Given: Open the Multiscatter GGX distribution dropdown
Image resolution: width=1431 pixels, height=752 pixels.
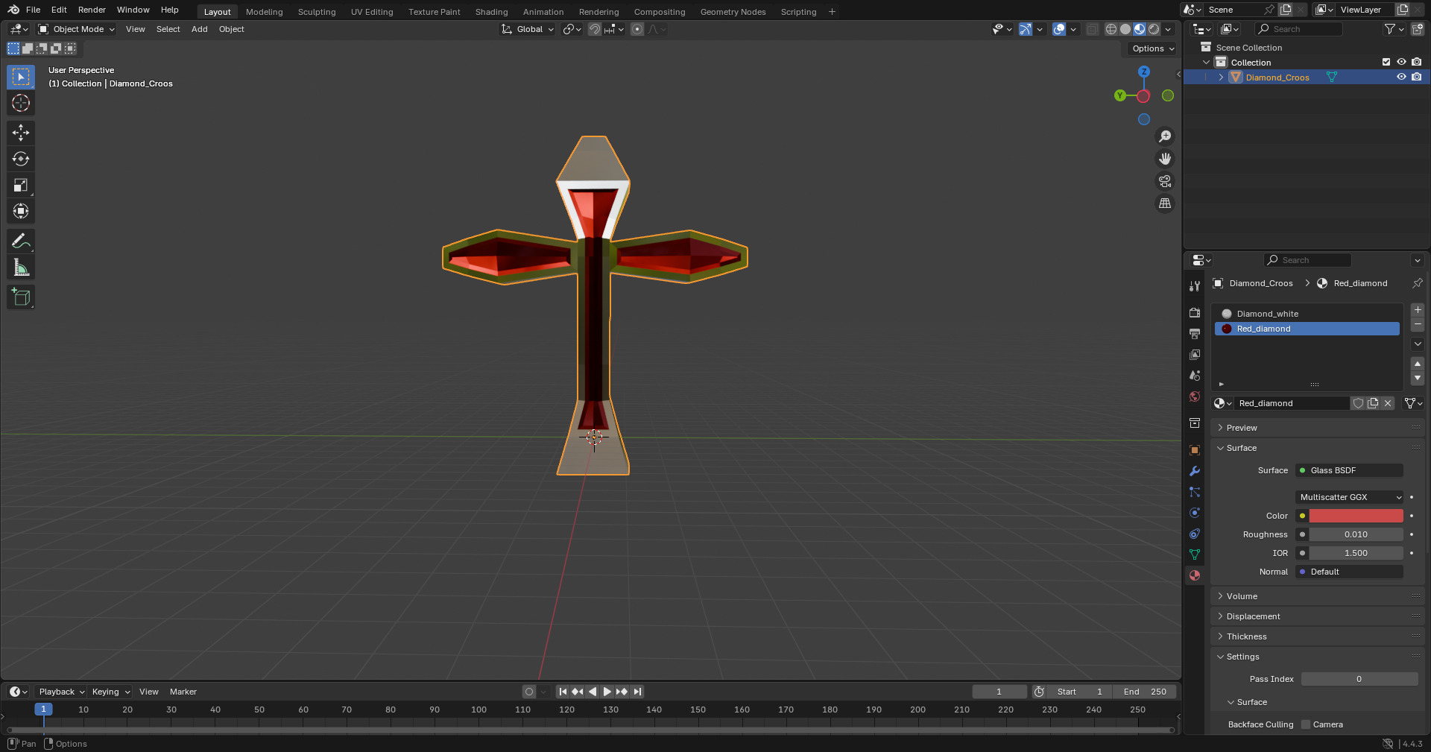Looking at the screenshot, I should (1350, 497).
